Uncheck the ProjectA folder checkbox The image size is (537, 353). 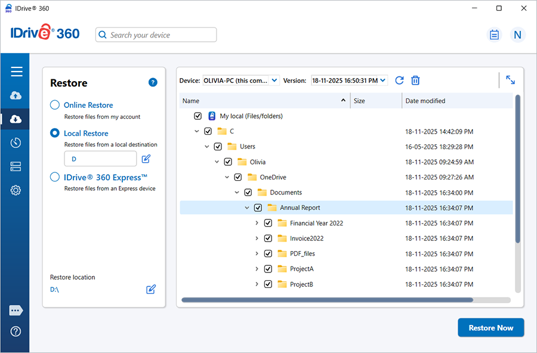[268, 269]
